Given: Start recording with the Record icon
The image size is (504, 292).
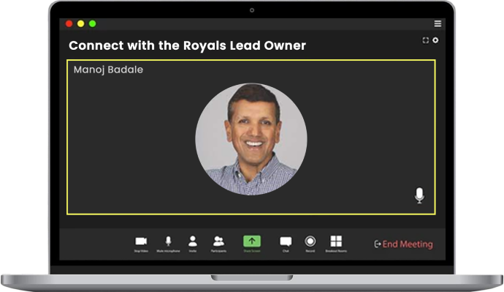Looking at the screenshot, I should [310, 241].
